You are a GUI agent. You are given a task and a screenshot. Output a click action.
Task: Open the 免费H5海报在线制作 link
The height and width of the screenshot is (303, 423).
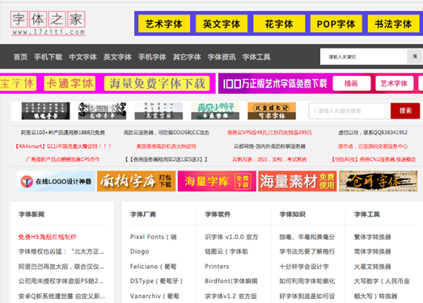[48, 237]
